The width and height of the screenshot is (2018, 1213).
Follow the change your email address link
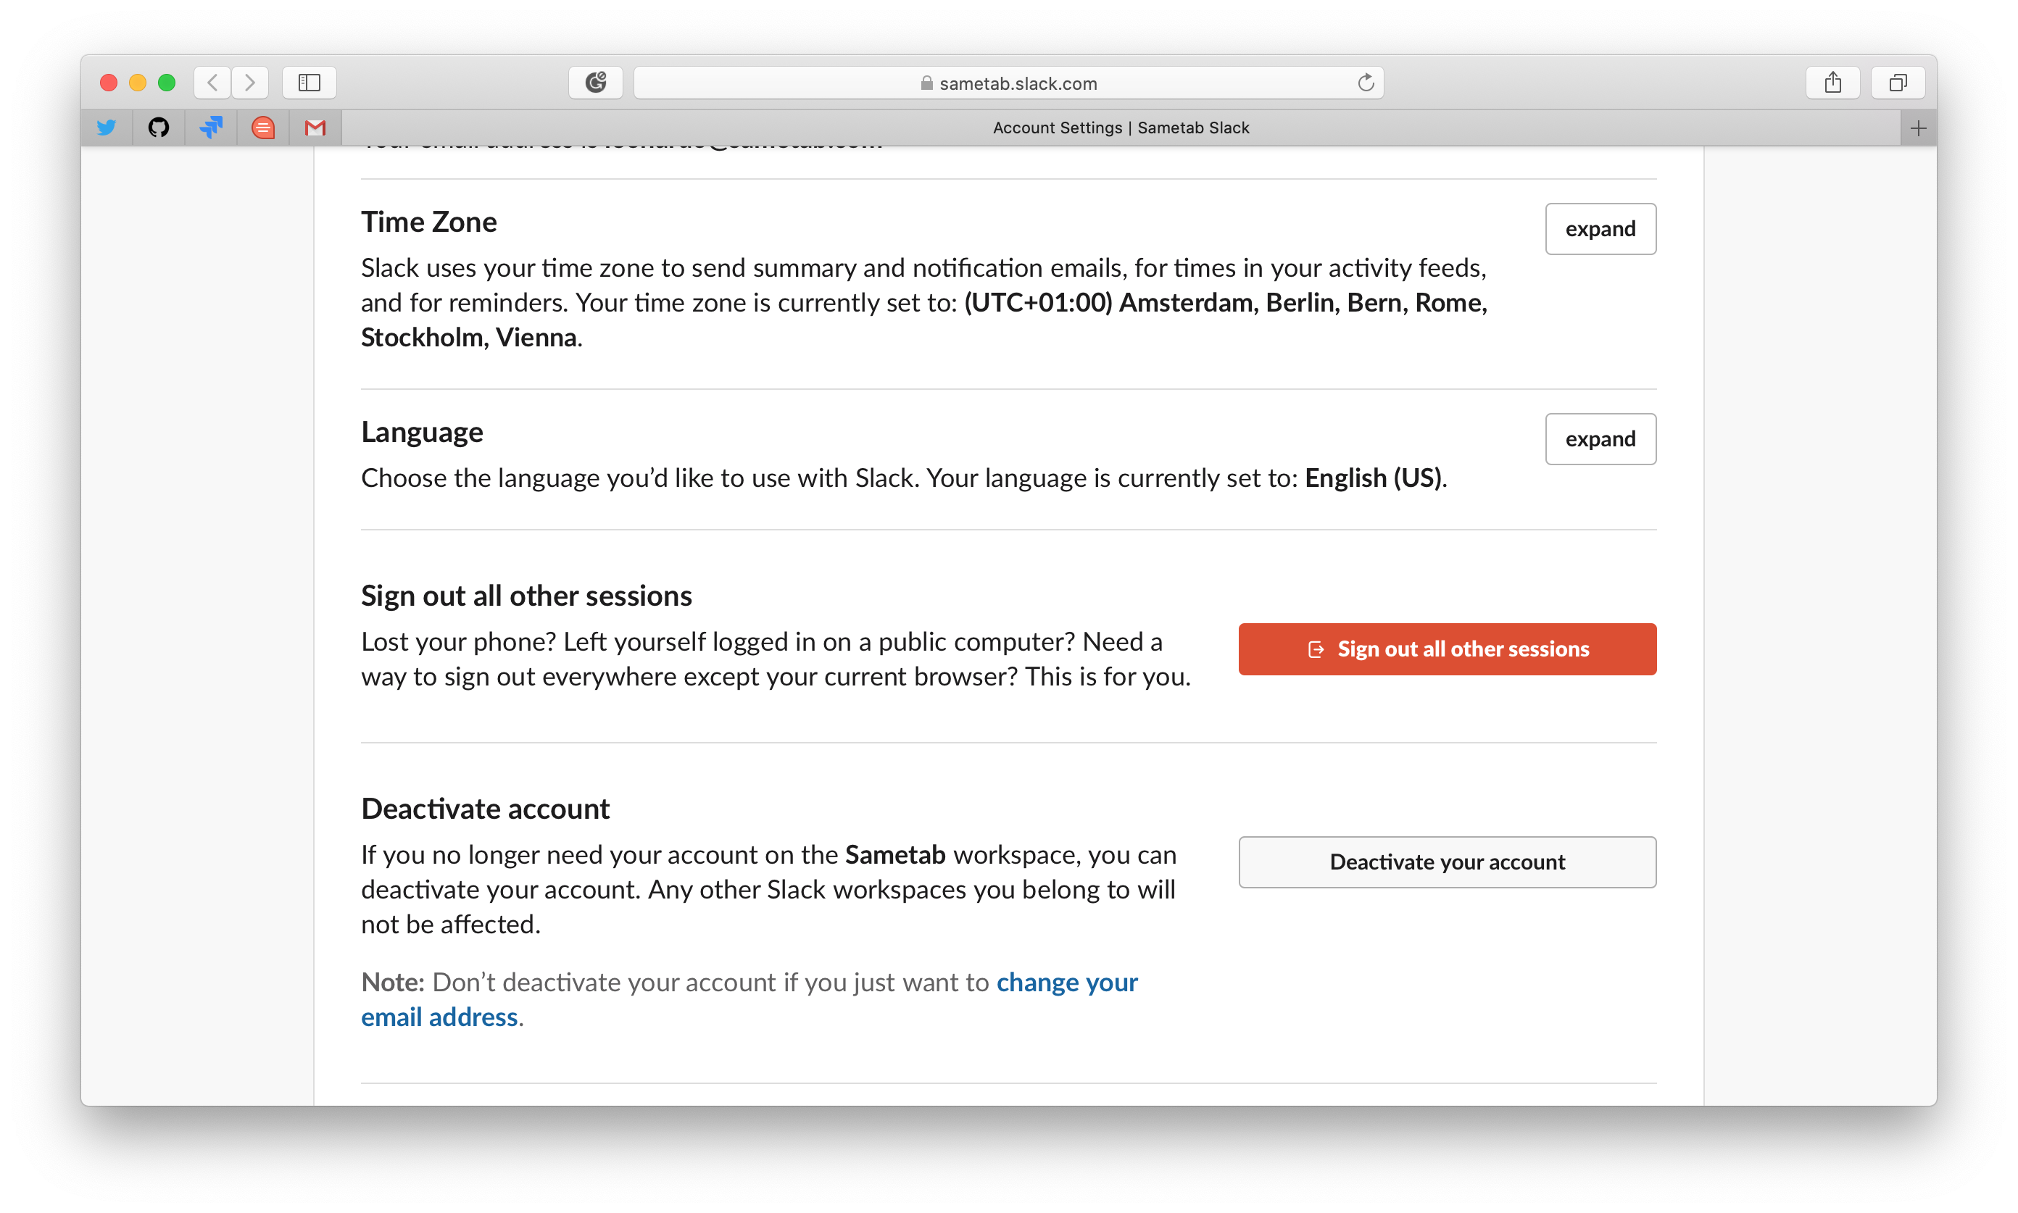click(x=1066, y=983)
